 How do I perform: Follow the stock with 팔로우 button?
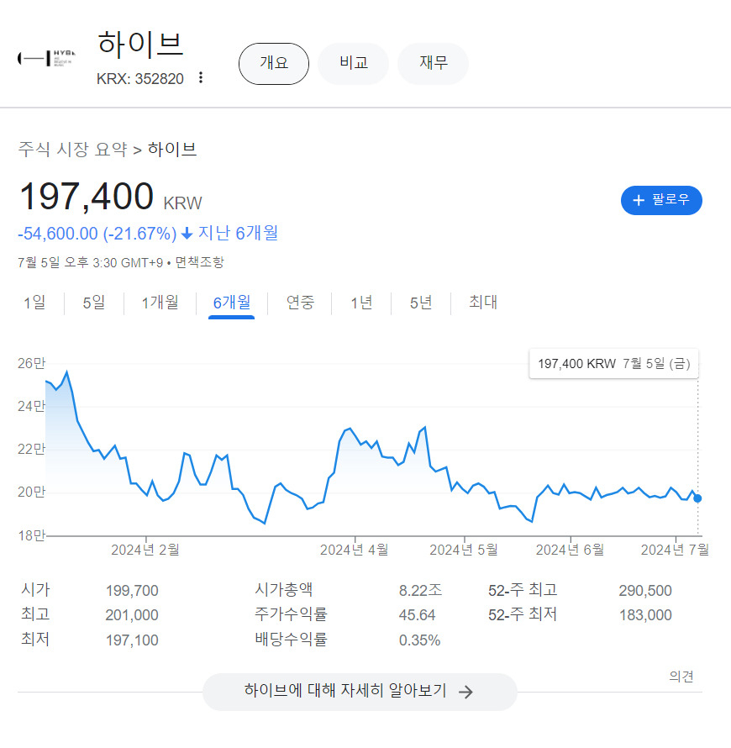coord(661,200)
